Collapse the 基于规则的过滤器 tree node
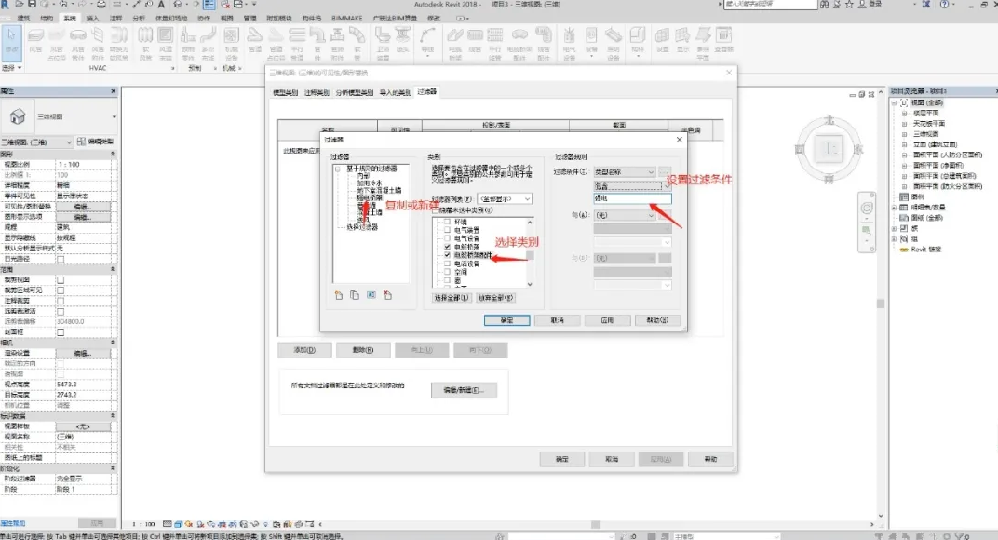The height and width of the screenshot is (540, 998). (338, 169)
